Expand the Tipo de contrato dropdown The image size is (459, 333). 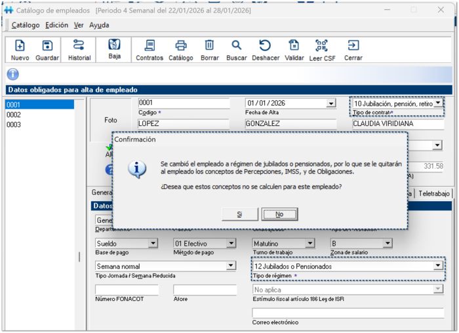tap(438, 104)
